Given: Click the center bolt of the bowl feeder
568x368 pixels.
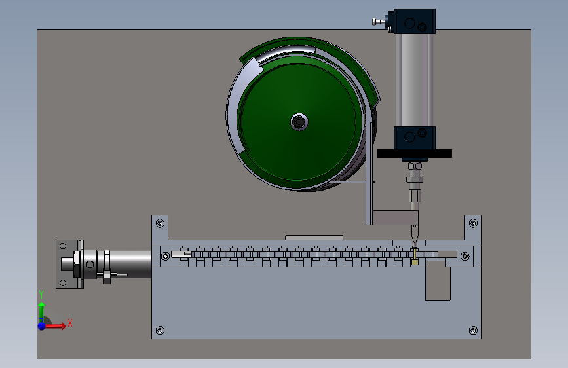Looking at the screenshot, I should (299, 122).
